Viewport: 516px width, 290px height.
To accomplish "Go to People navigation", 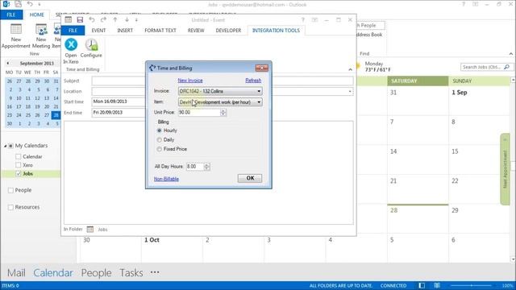I will pos(96,272).
